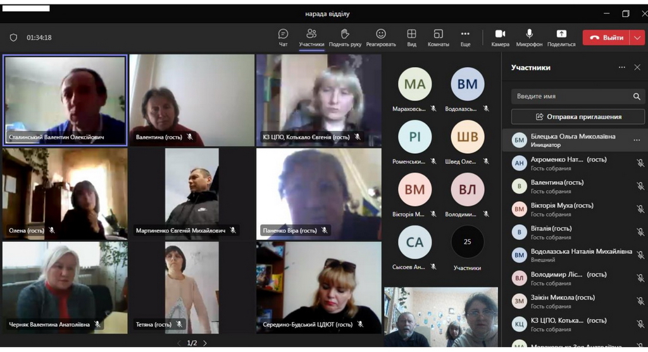Click the red Выйти leave button
648x352 pixels.
tap(606, 37)
